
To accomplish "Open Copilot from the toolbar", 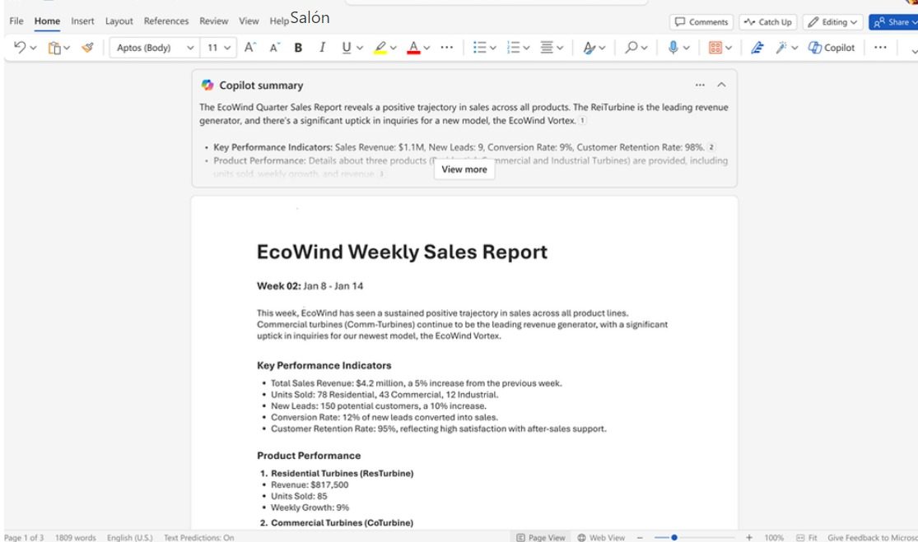I will click(832, 48).
